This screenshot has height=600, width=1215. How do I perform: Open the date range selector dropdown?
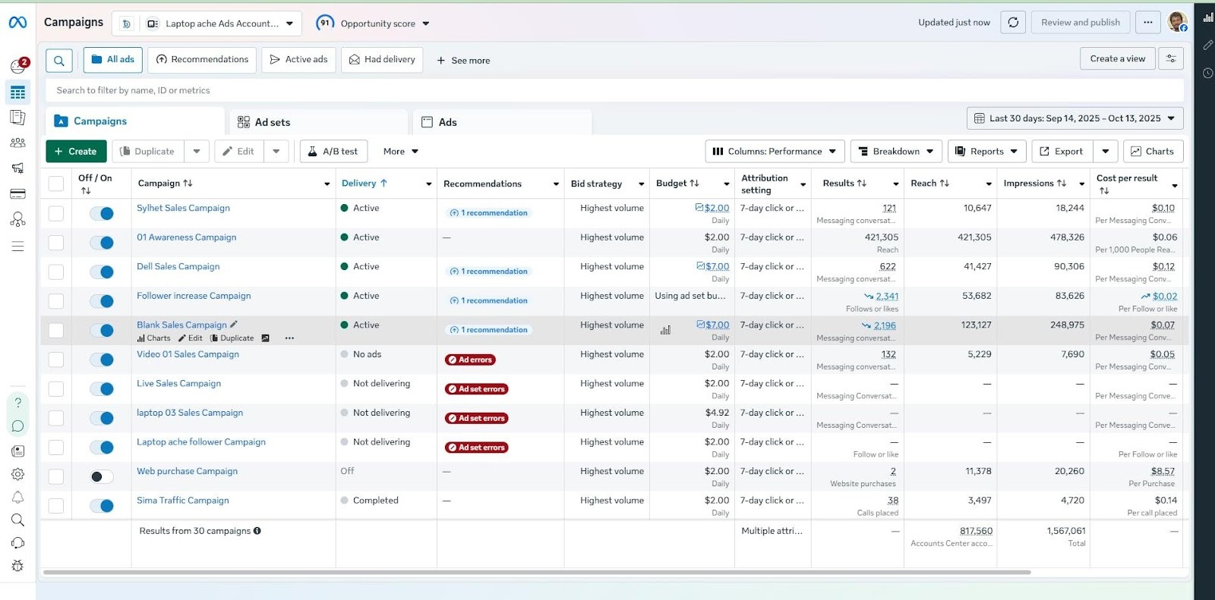1075,118
